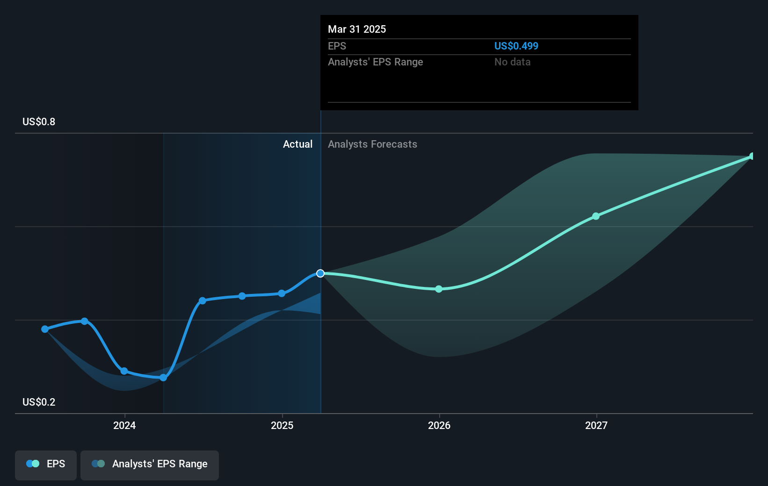
Task: Select the forecast EPS point at 2026
Action: click(x=439, y=289)
